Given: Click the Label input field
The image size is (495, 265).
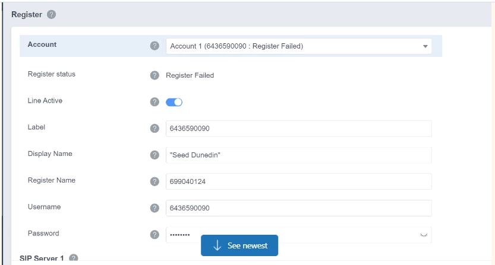Looking at the screenshot, I should tap(299, 129).
